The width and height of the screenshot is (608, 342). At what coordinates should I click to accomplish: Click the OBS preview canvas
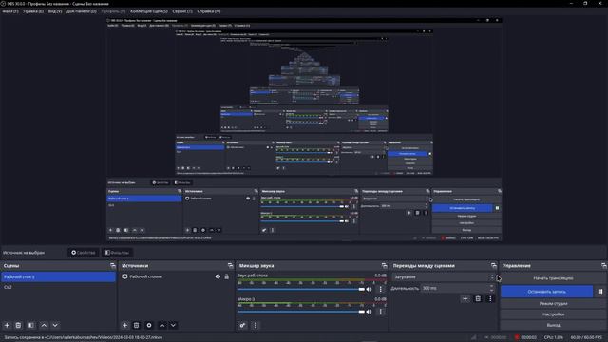click(x=304, y=130)
